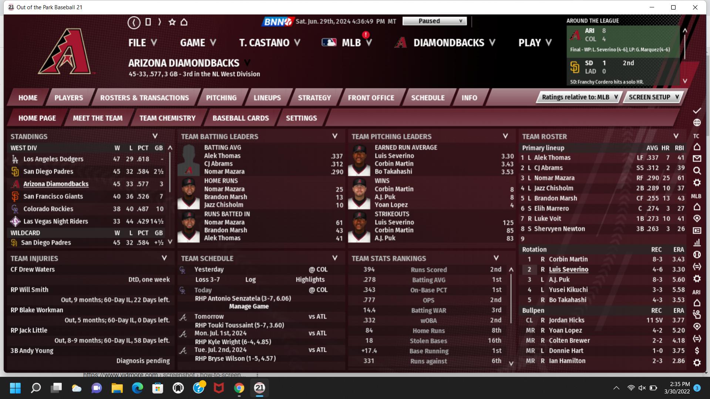Open the gear icon under MLB section

(697, 278)
